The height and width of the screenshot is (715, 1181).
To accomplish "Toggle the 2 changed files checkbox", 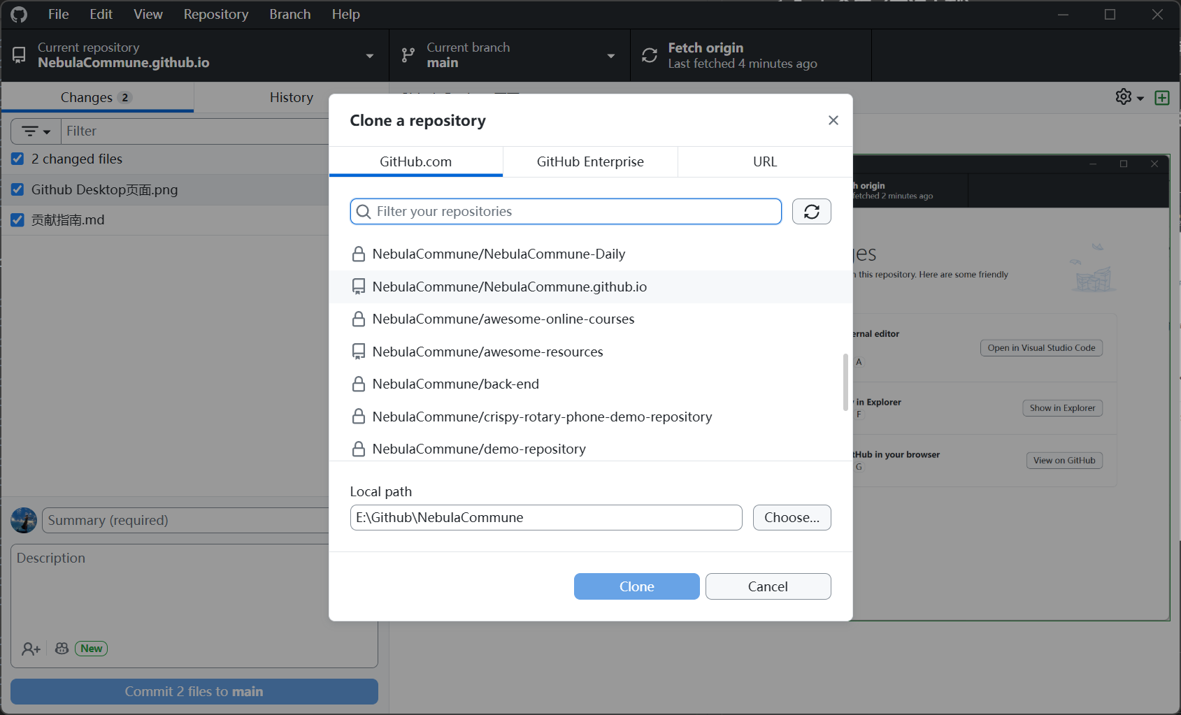I will [x=18, y=159].
